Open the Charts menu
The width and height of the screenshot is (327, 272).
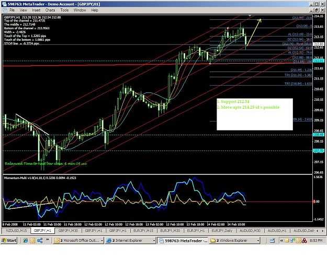tap(50, 10)
